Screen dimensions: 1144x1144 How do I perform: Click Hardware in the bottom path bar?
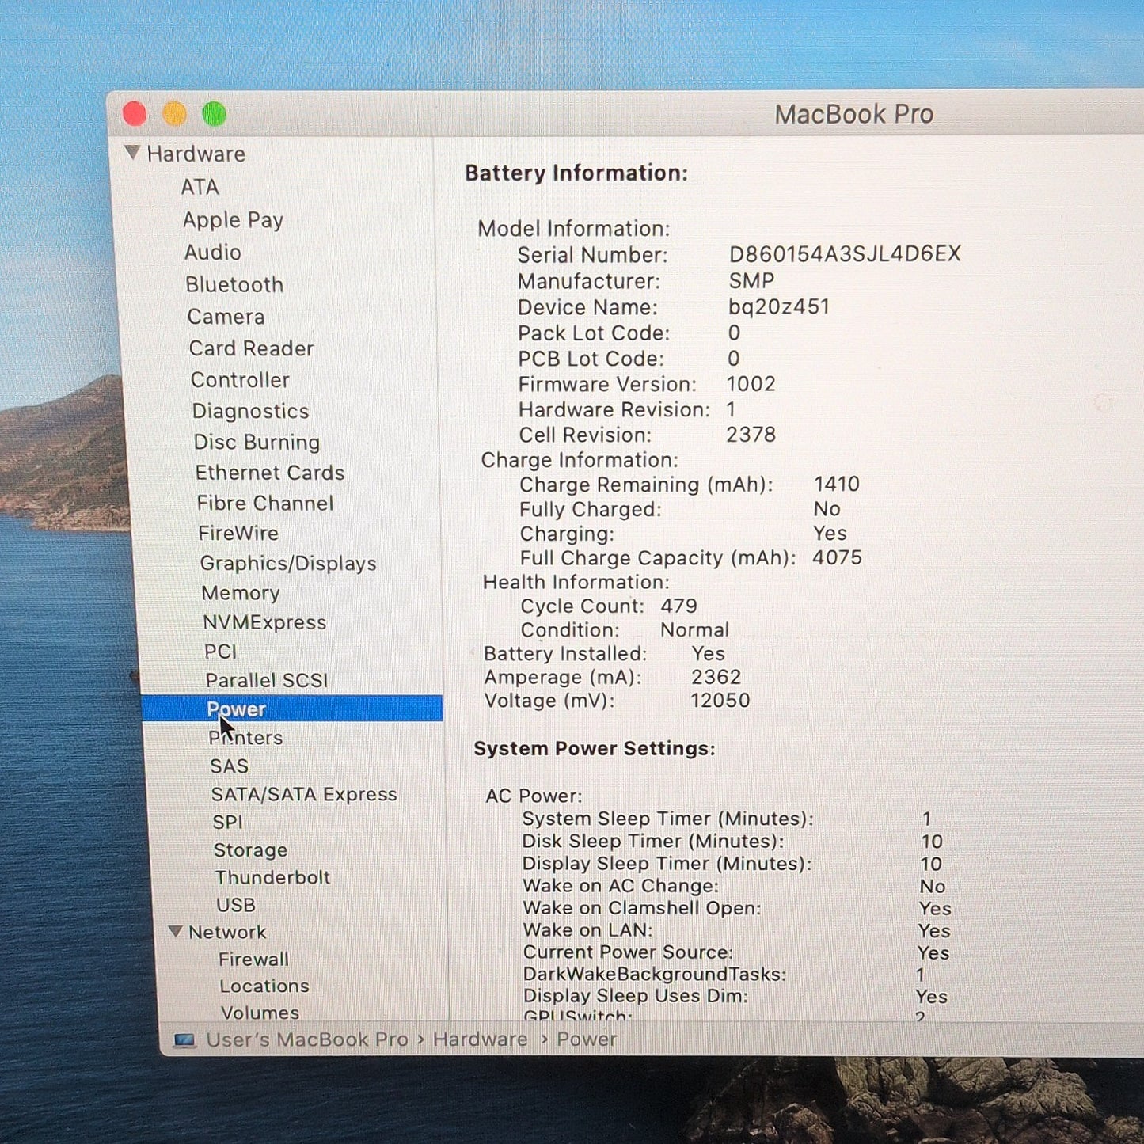[x=480, y=1039]
